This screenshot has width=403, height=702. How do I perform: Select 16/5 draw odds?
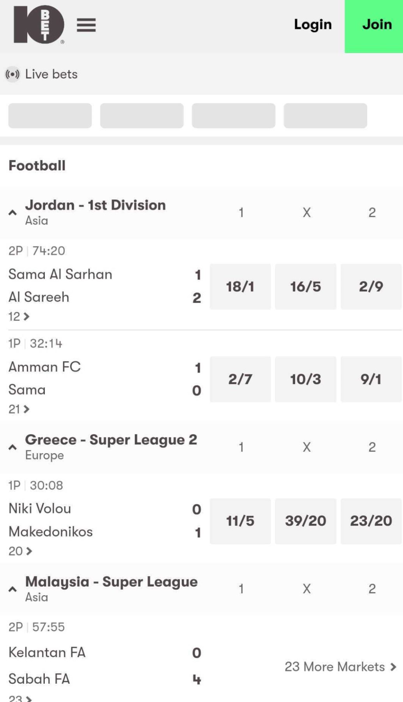pos(306,287)
